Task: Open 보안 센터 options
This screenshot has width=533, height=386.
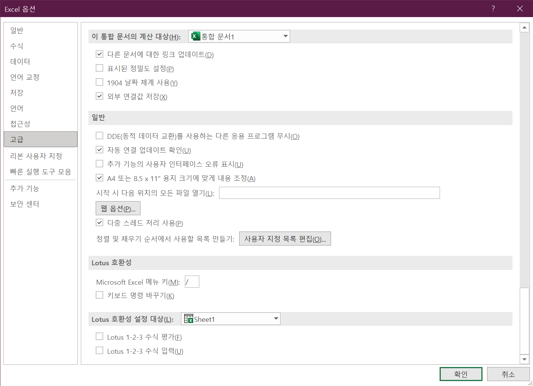Action: [41, 204]
